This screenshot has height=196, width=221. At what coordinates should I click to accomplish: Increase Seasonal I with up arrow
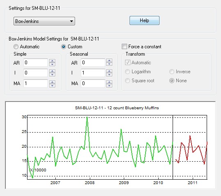(x=109, y=71)
